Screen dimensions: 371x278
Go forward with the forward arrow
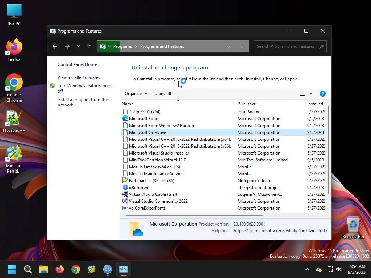tap(67, 46)
